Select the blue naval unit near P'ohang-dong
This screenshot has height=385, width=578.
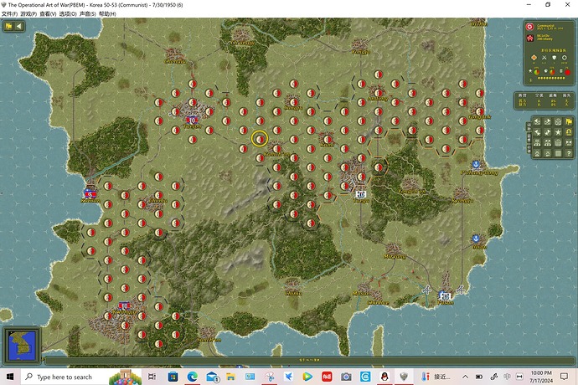[x=476, y=165]
